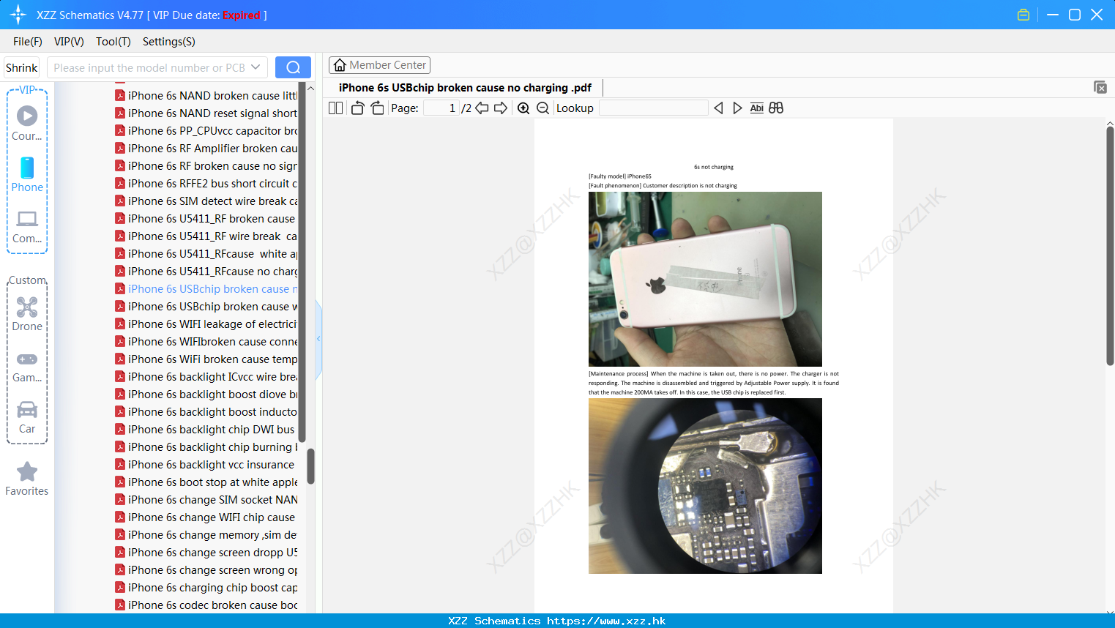Click the yellow toolbox icon in title bar
This screenshot has width=1115, height=628.
pyautogui.click(x=1023, y=15)
